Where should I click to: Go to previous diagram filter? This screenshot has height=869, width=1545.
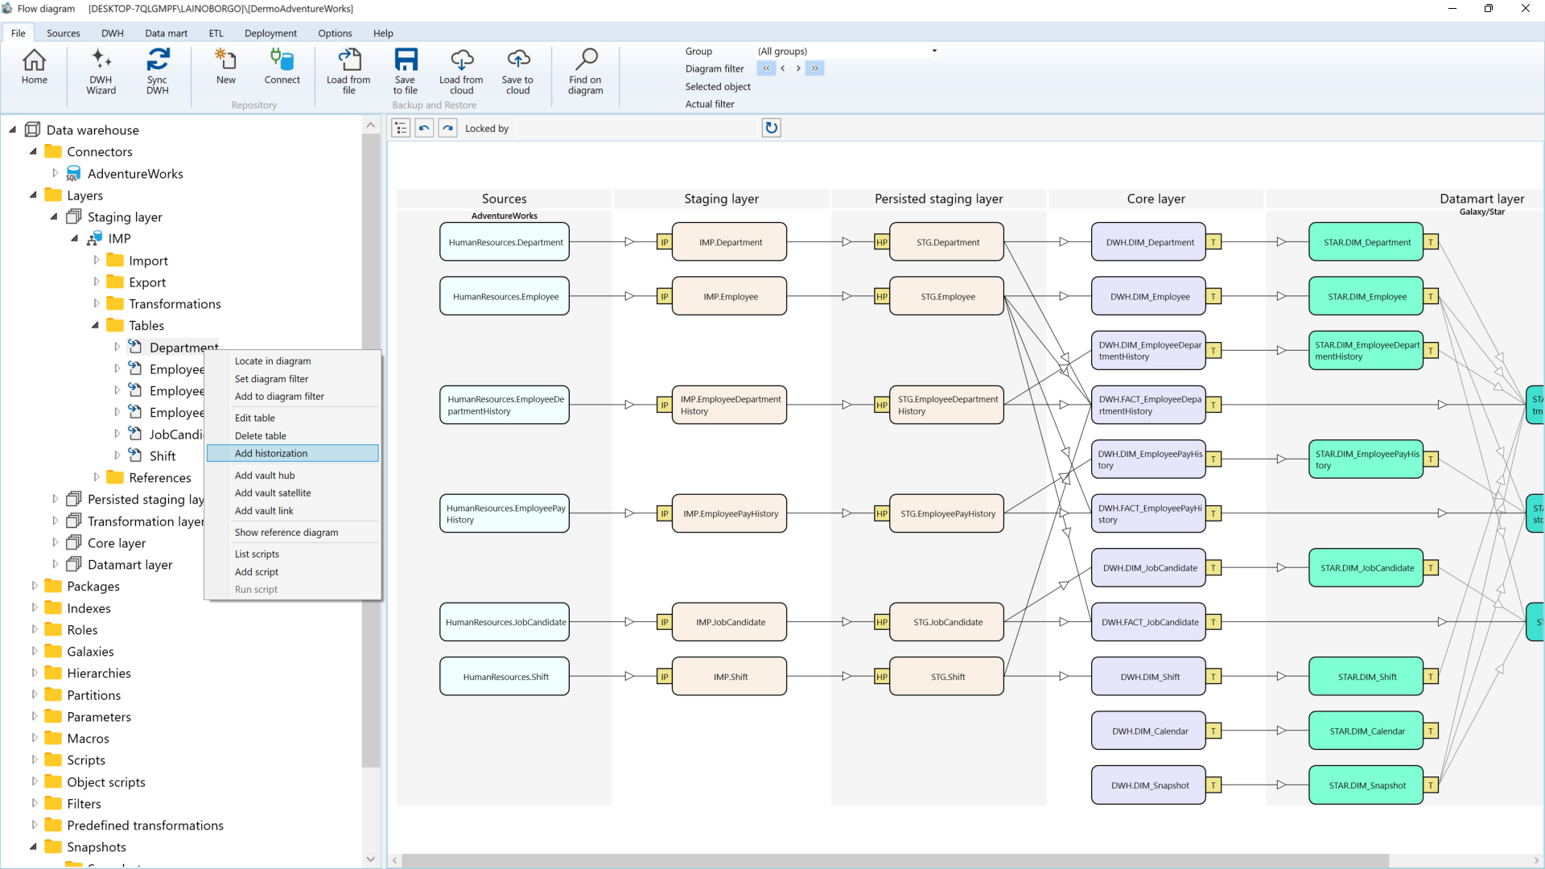pyautogui.click(x=782, y=68)
